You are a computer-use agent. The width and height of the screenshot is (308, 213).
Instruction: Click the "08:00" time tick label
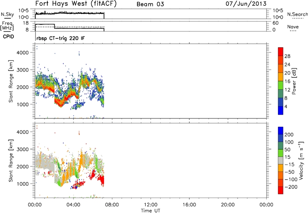click(x=112, y=205)
